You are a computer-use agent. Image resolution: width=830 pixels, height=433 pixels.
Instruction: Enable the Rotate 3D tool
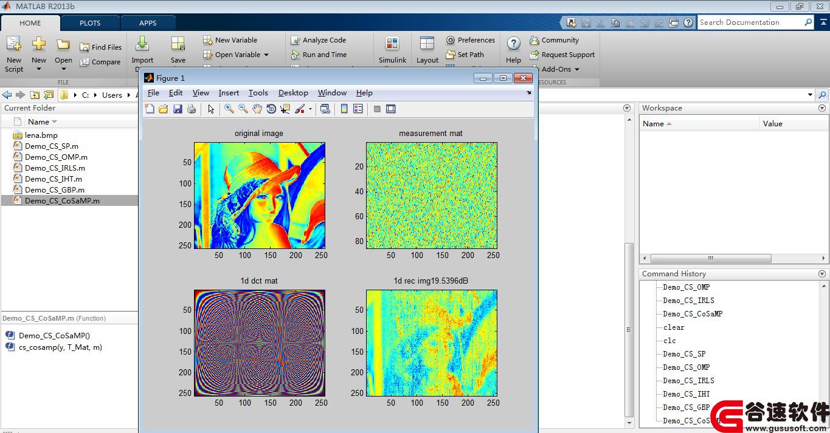(271, 109)
